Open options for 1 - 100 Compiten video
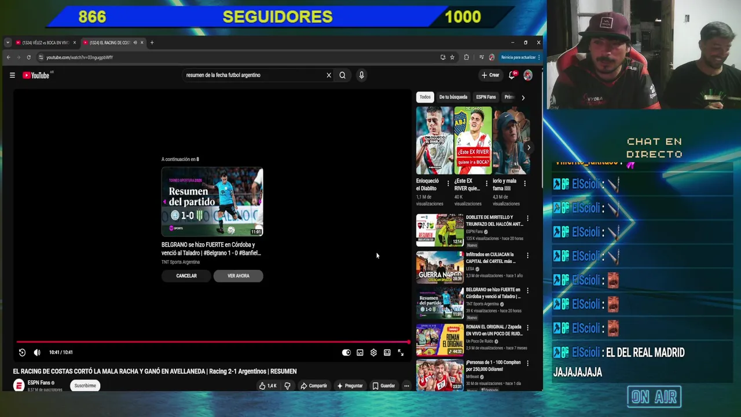This screenshot has width=741, height=417. tap(527, 364)
